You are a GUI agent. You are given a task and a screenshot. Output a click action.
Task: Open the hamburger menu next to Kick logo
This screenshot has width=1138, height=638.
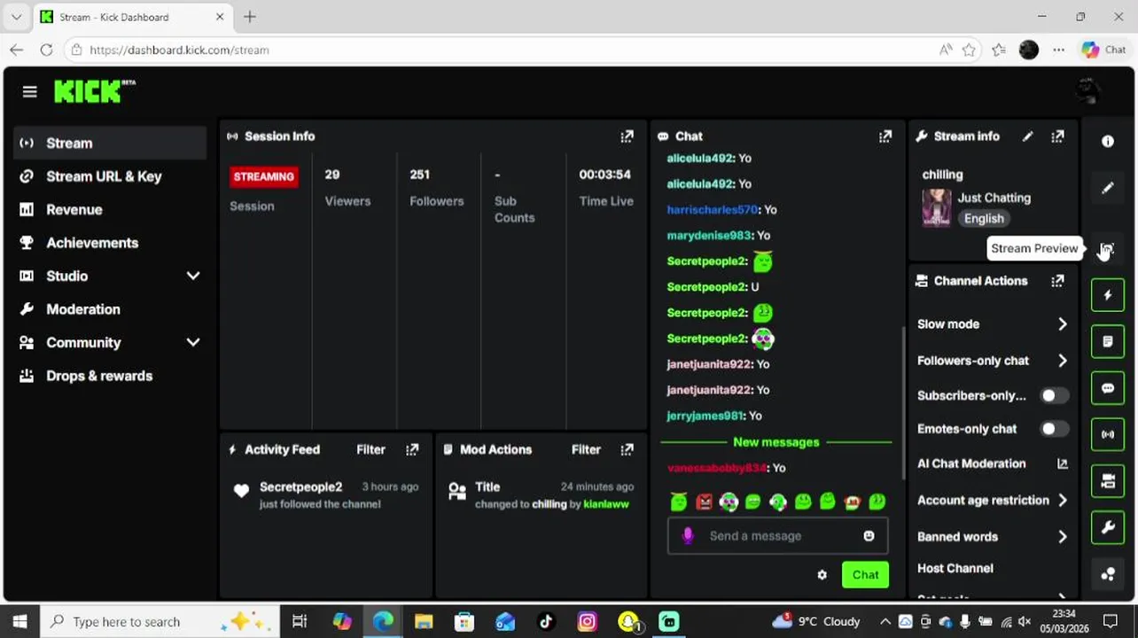click(x=29, y=91)
